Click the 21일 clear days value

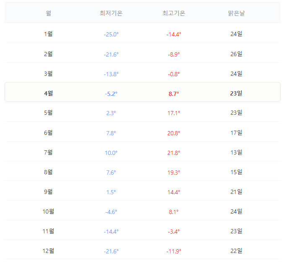(237, 192)
